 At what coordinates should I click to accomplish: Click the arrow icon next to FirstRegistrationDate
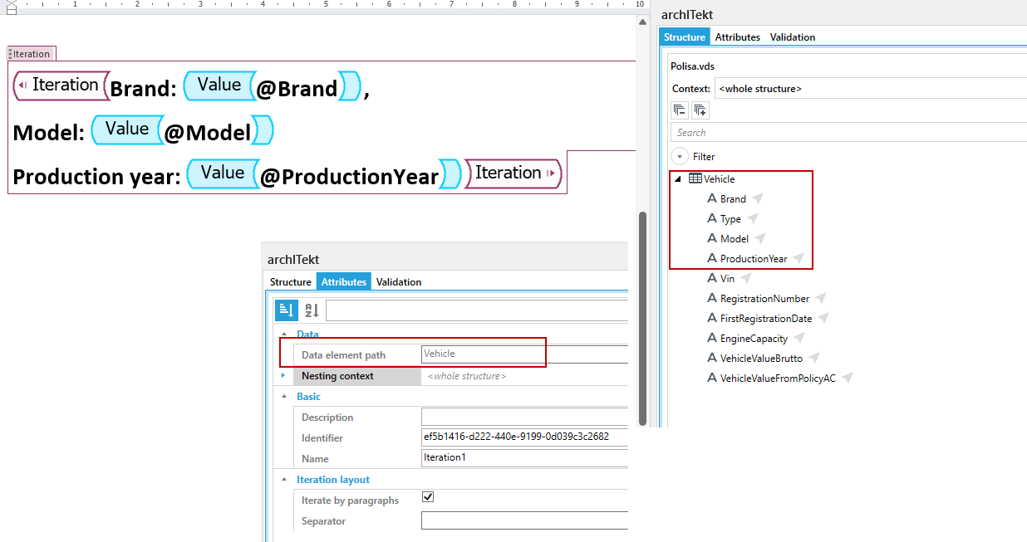(823, 318)
